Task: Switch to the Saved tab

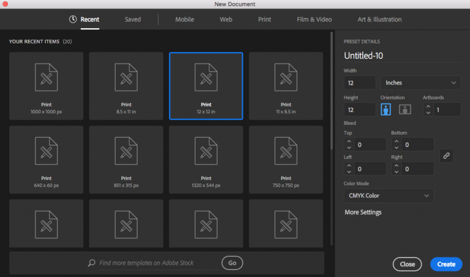Action: (133, 20)
